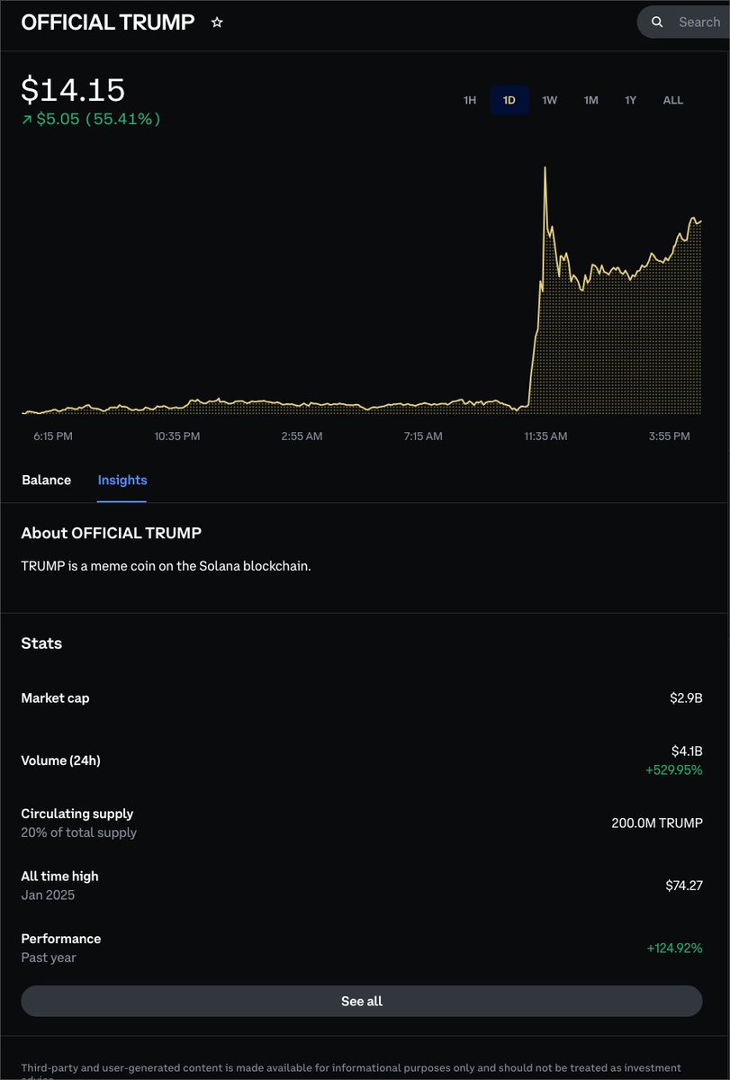The image size is (730, 1080).
Task: Click the Solana blockchain description text
Action: pyautogui.click(x=167, y=566)
